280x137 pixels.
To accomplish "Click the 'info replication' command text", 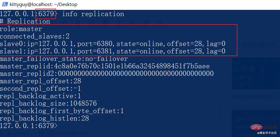I will [x=93, y=14].
